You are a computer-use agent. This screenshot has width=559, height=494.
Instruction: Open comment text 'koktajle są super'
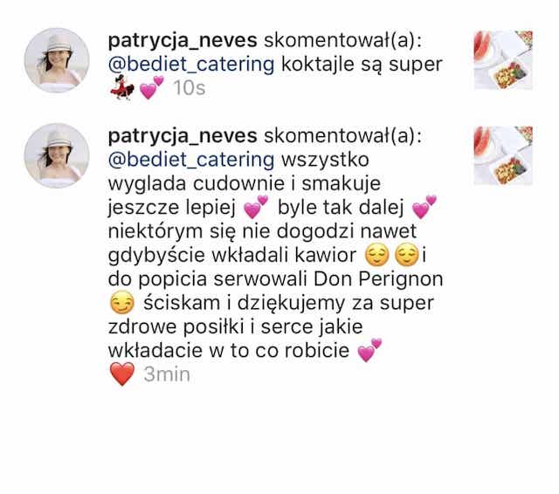point(362,65)
